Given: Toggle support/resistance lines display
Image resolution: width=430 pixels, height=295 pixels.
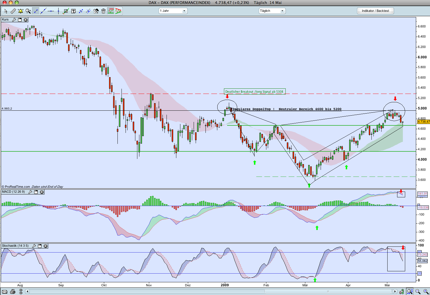Looking at the screenshot, I should tap(111, 11).
